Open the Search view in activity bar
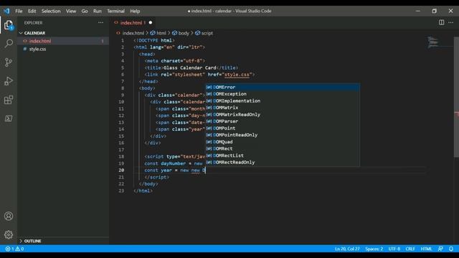This screenshot has height=258, width=459. coord(9,44)
